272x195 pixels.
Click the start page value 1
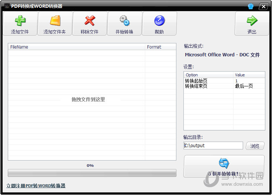(x=236, y=81)
